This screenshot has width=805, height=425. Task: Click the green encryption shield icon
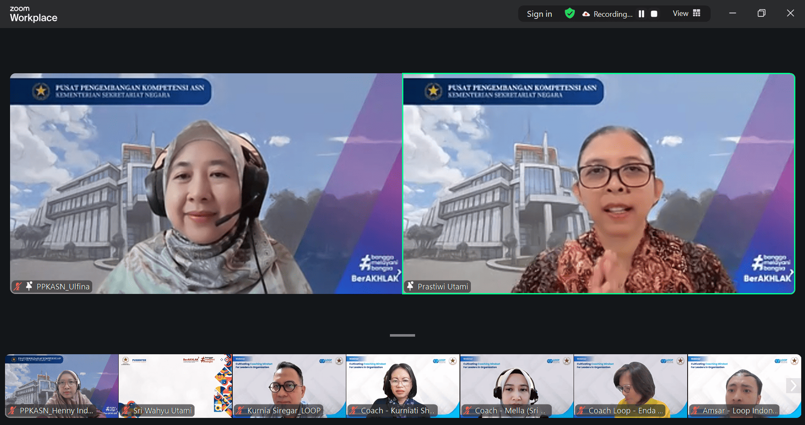569,13
